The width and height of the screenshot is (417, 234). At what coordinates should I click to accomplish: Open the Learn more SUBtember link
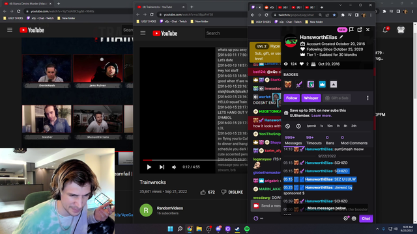click(321, 116)
